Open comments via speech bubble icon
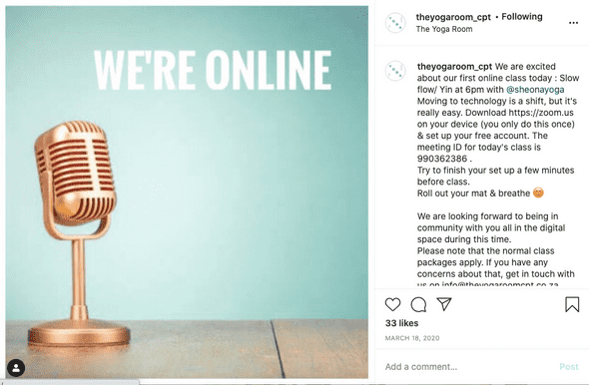589x385 pixels. [418, 304]
